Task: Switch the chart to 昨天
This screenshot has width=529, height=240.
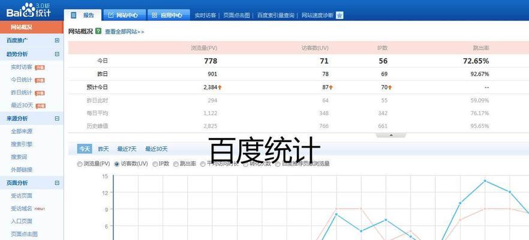Action: [104, 149]
